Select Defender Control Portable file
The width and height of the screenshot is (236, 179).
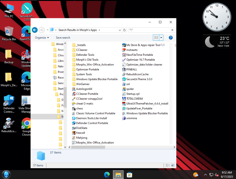(x=90, y=123)
